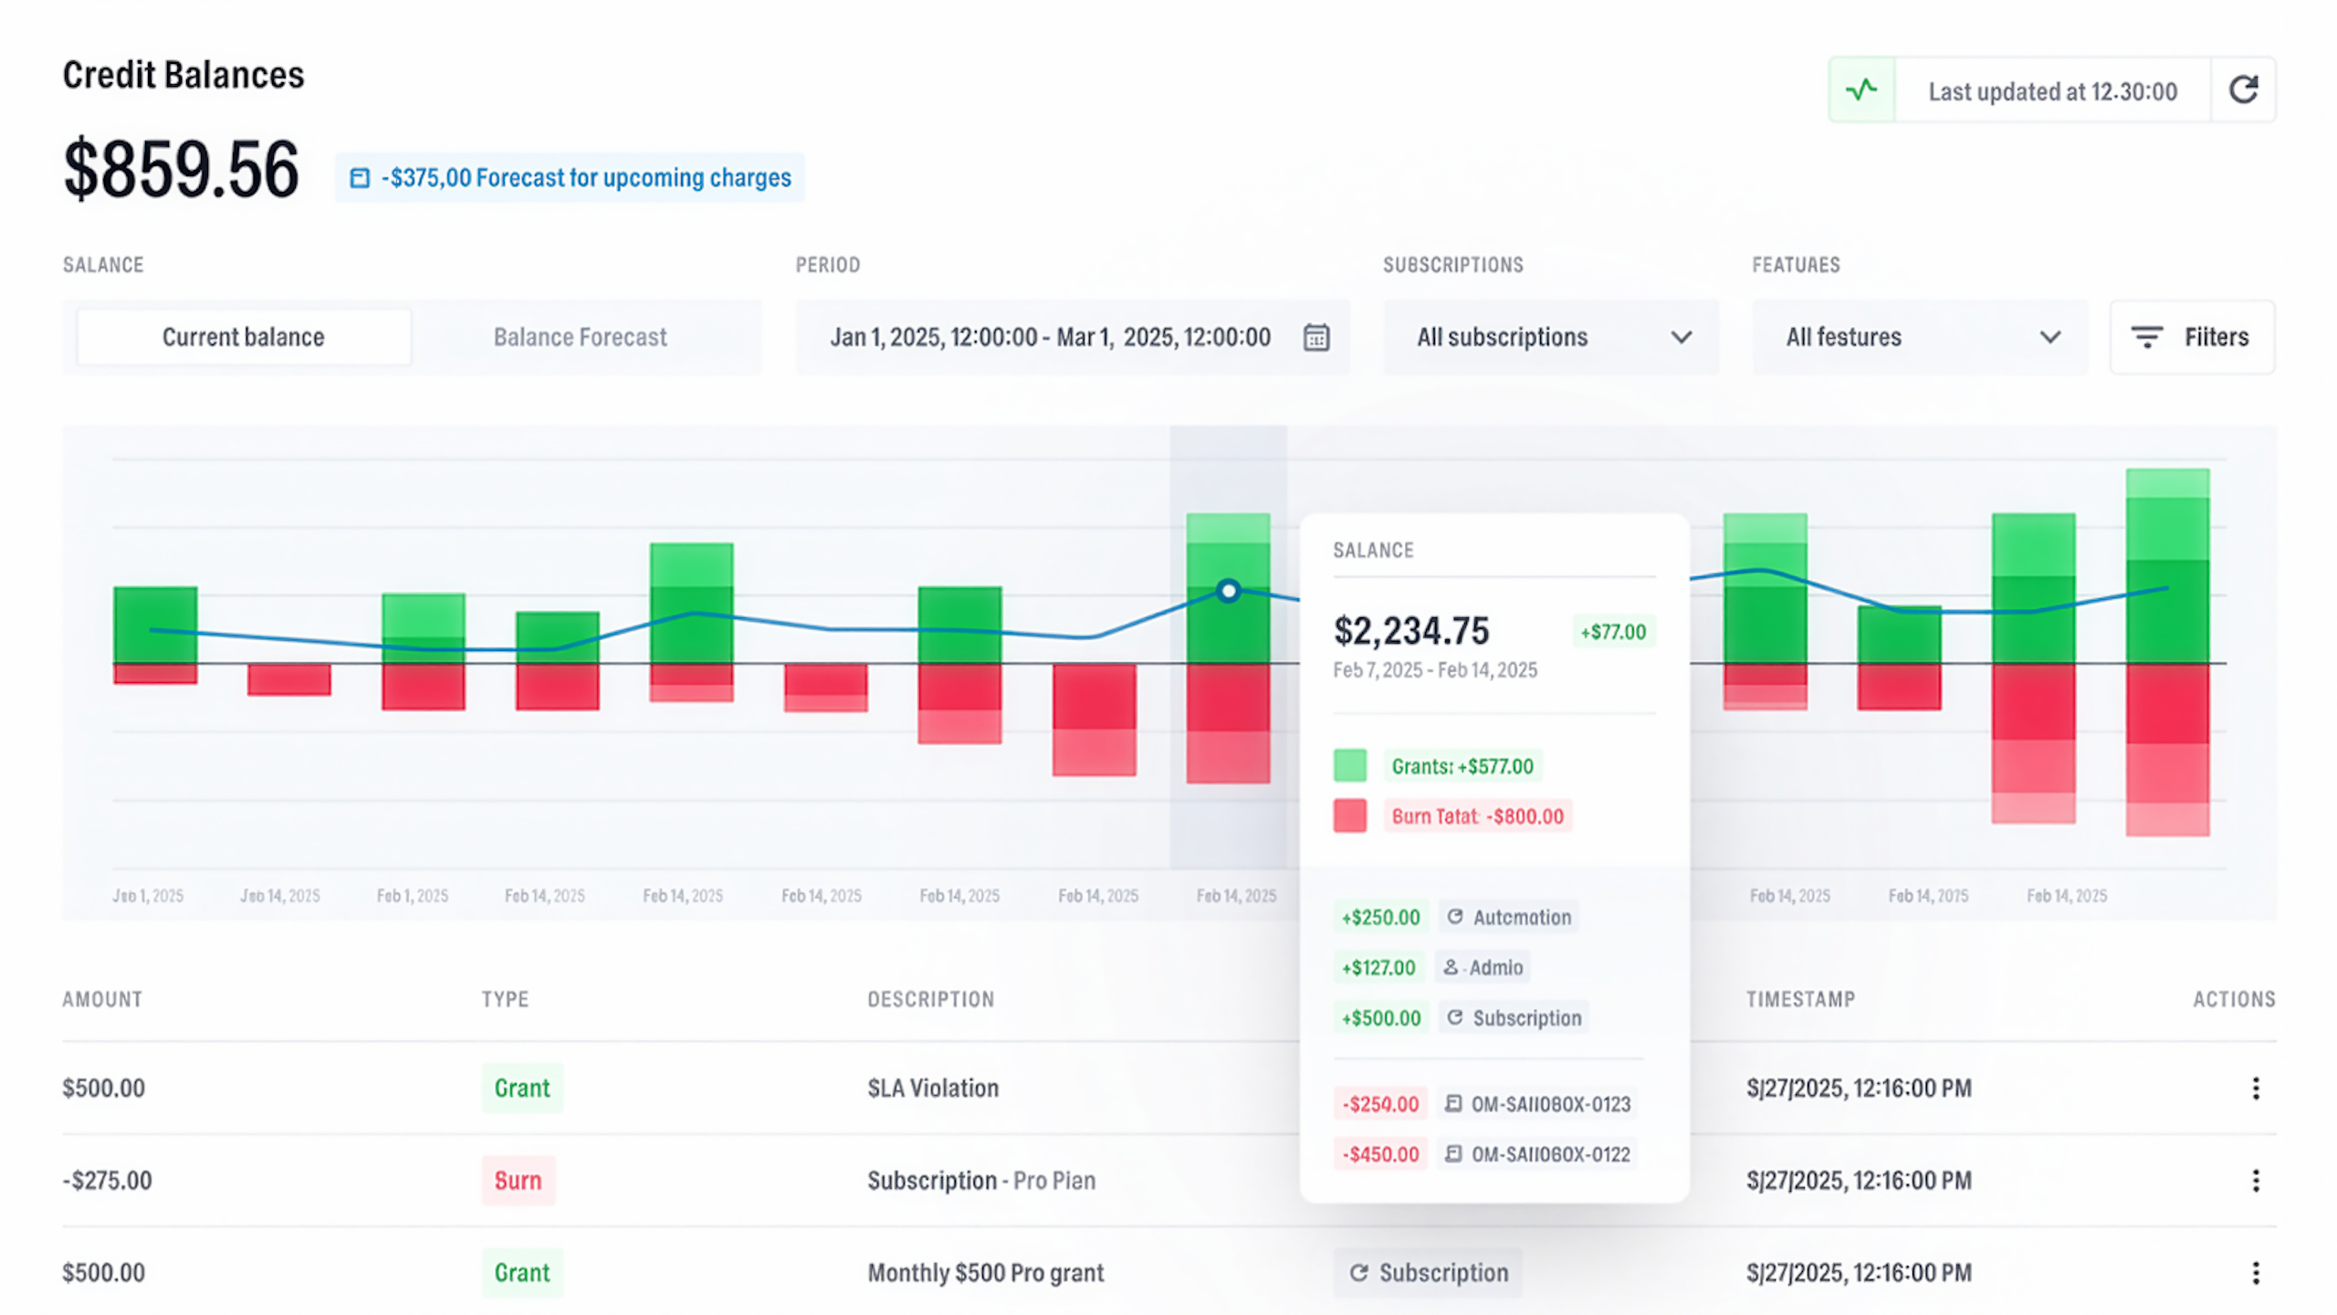Open the three-dot menu for the Pro Plan row
The width and height of the screenshot is (2337, 1315).
click(x=2255, y=1180)
